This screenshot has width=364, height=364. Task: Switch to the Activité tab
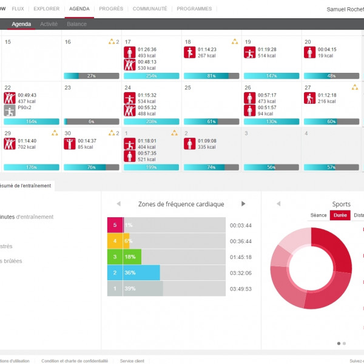49,24
